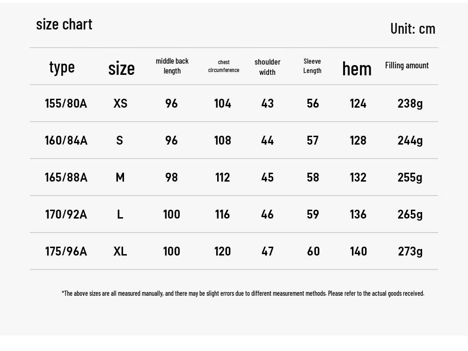Select the 238g filling amount cell
Screen dimensions: 468x351
pos(410,104)
